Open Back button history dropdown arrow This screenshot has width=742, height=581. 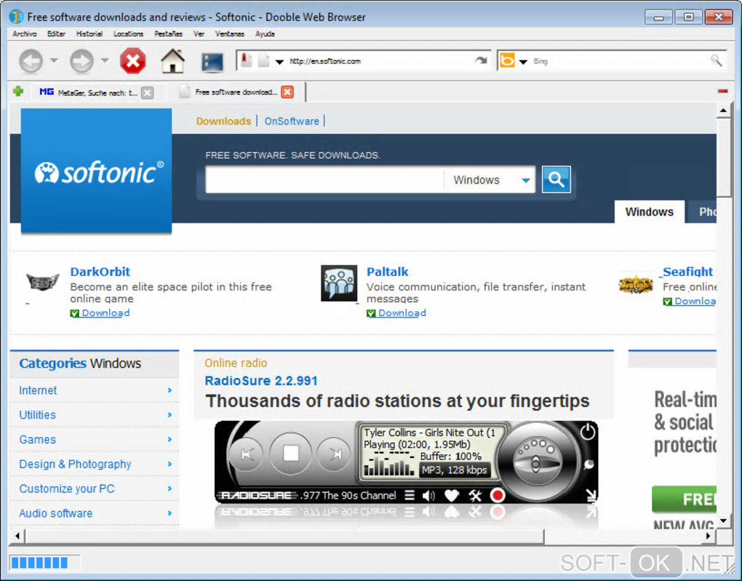(54, 60)
